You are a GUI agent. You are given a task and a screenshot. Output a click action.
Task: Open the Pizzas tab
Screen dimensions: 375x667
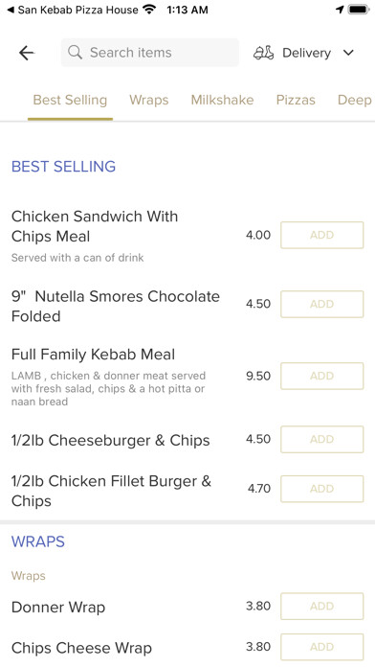(x=296, y=100)
